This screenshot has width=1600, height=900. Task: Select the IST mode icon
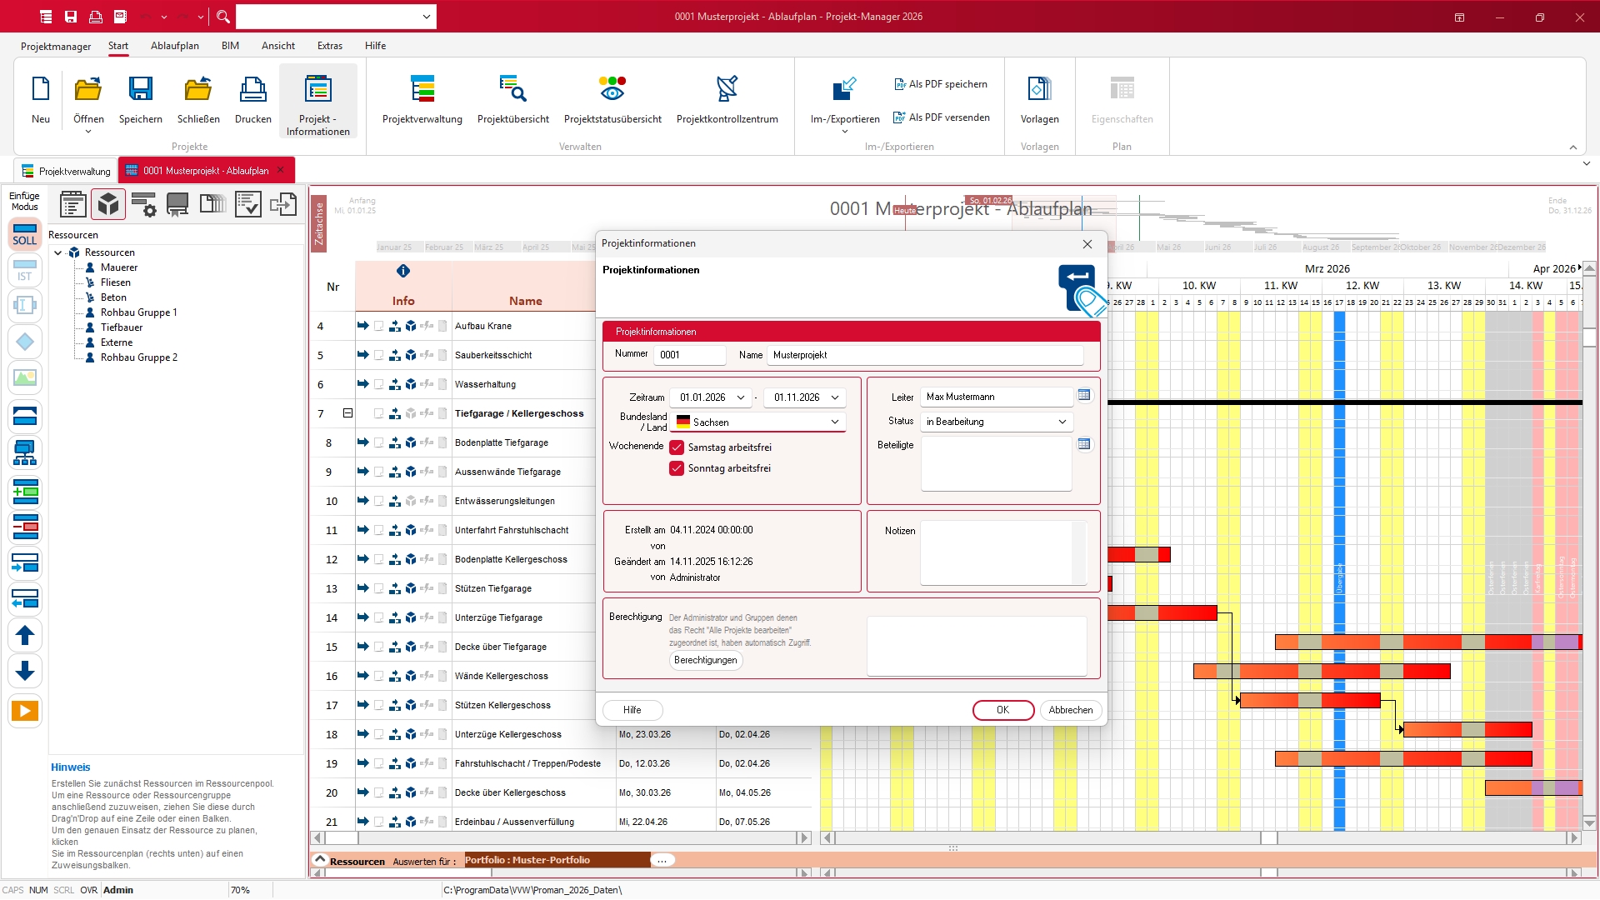[24, 271]
